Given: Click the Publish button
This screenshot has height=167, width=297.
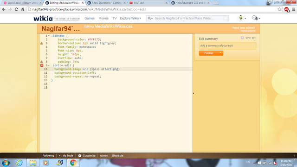Looking at the screenshot, I should coord(208,53).
